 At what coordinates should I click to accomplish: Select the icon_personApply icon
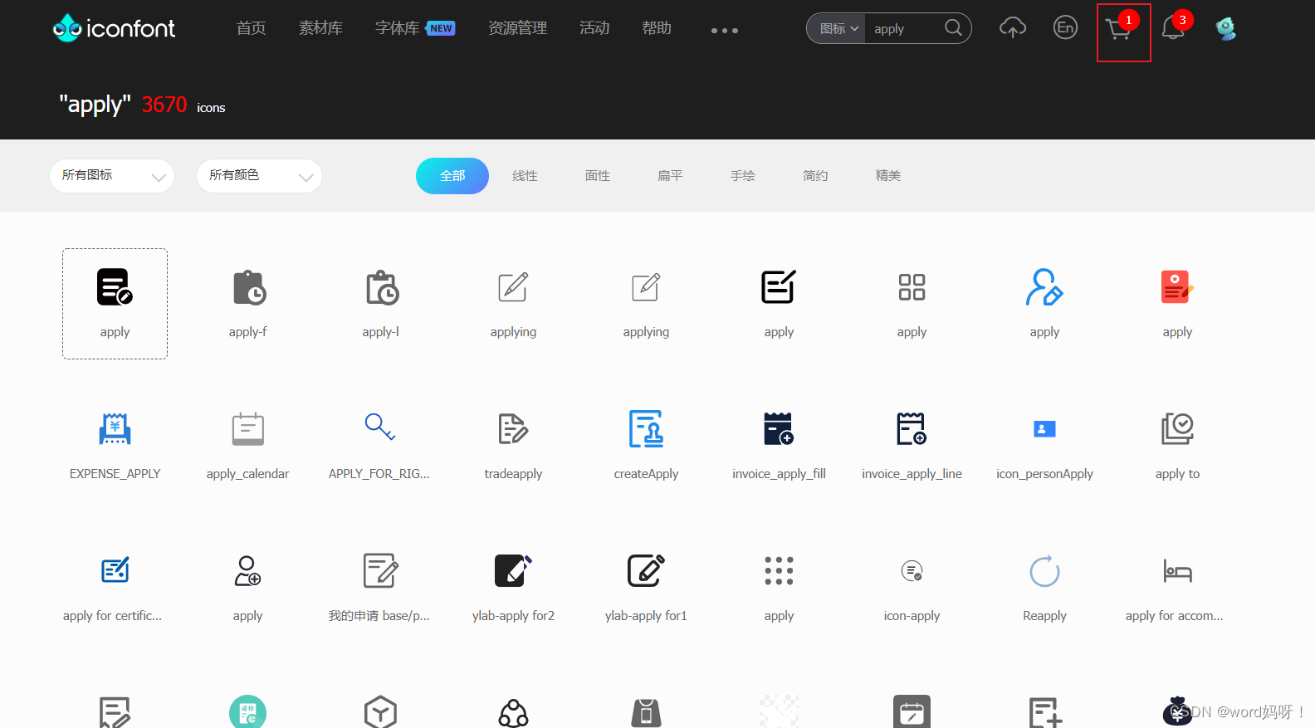pyautogui.click(x=1044, y=429)
